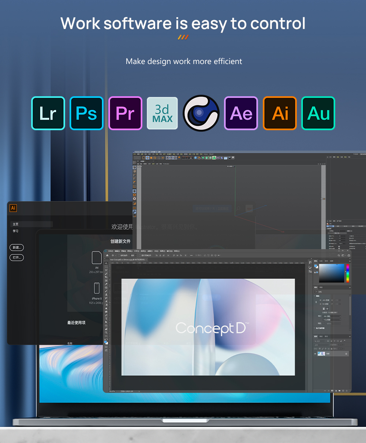Open the Cinema 4D sphere icon

201,113
